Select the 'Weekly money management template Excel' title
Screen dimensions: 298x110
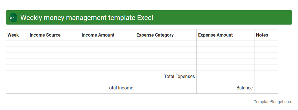(x=87, y=18)
